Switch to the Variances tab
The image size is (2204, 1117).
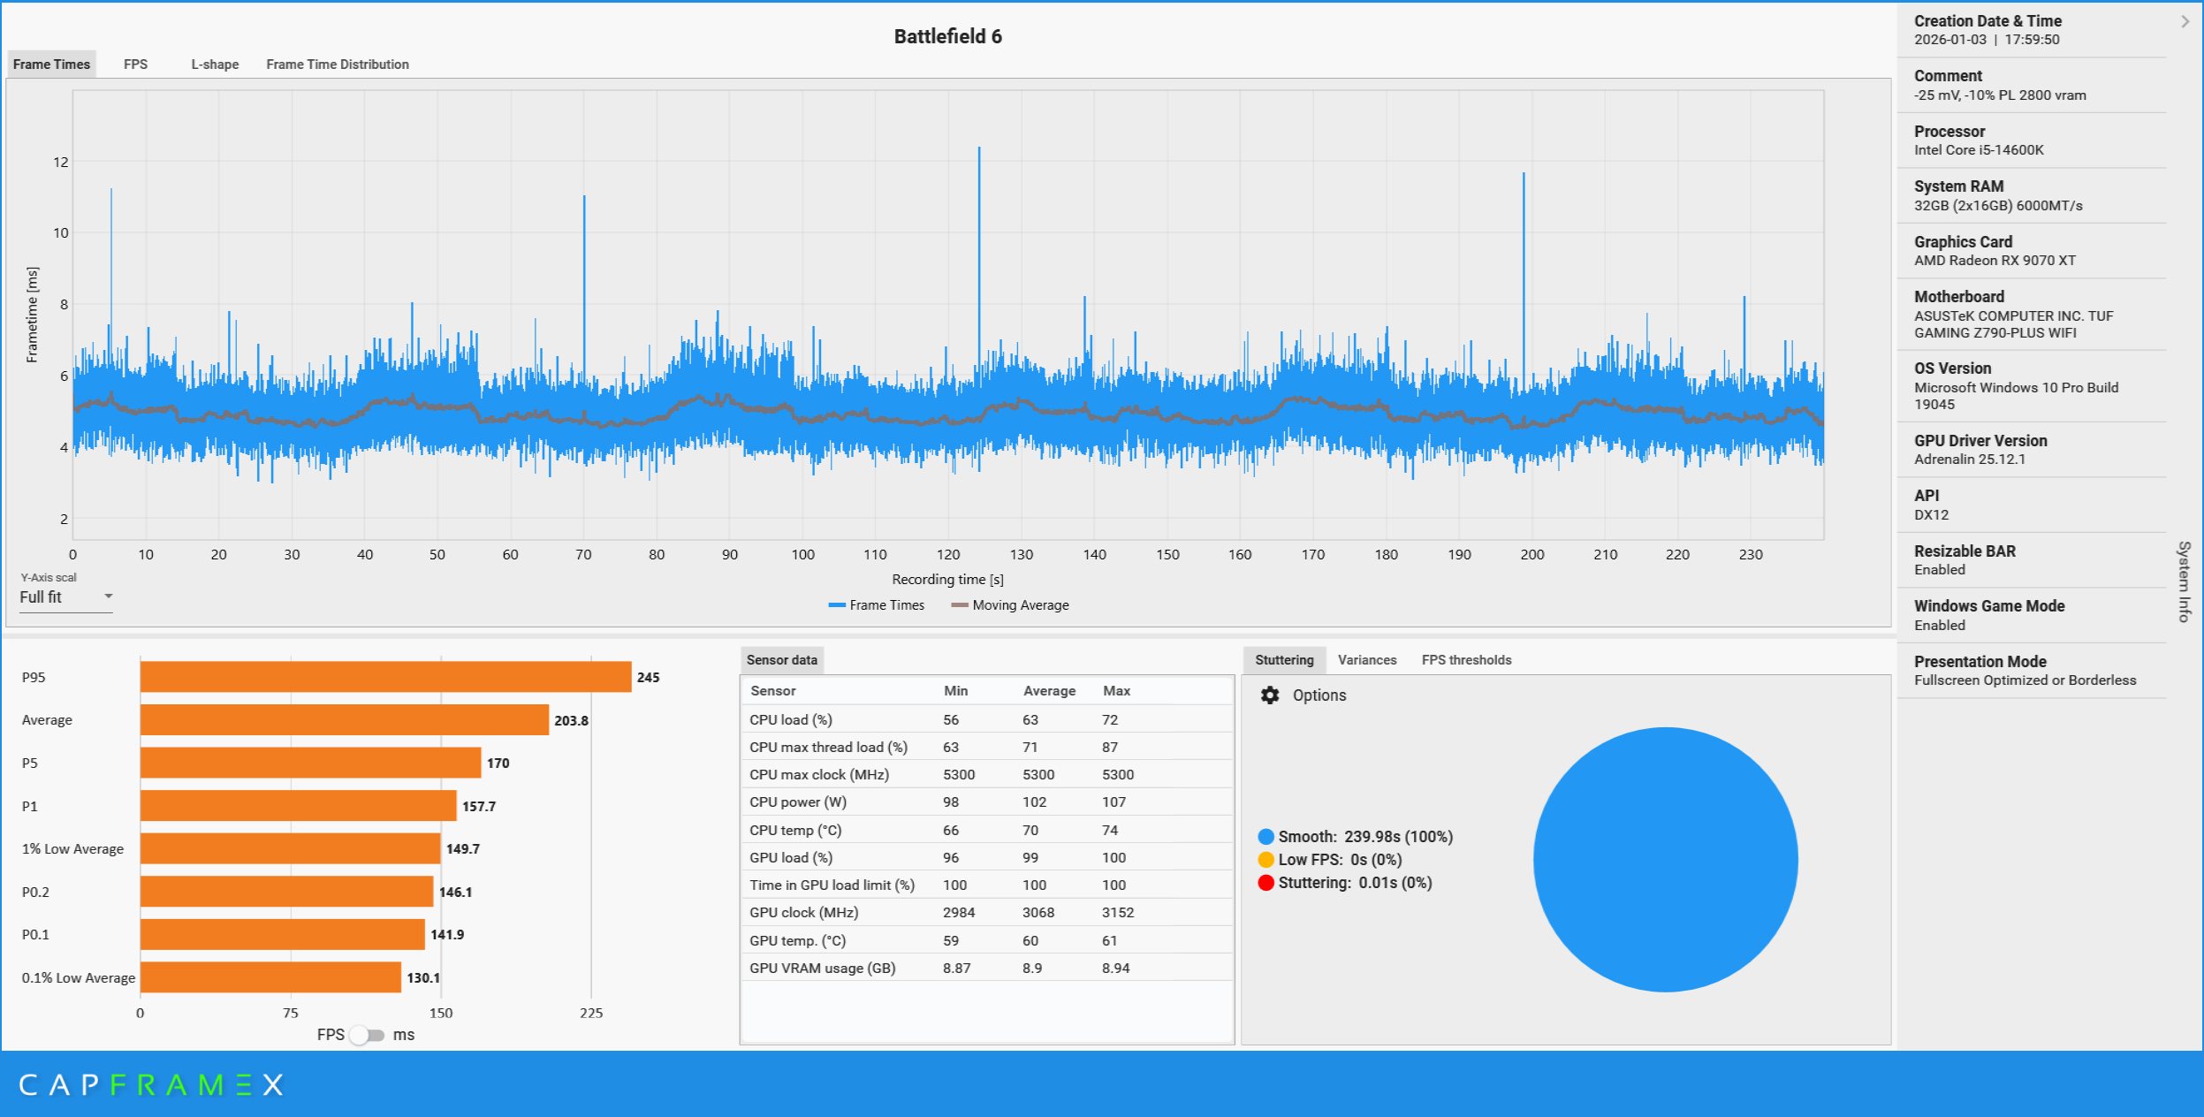[1366, 660]
